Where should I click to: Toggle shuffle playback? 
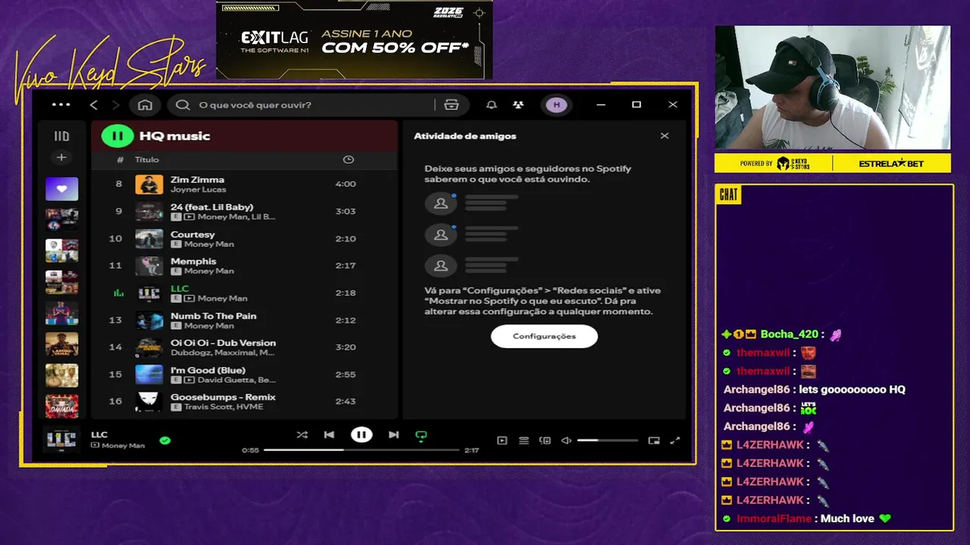point(302,434)
